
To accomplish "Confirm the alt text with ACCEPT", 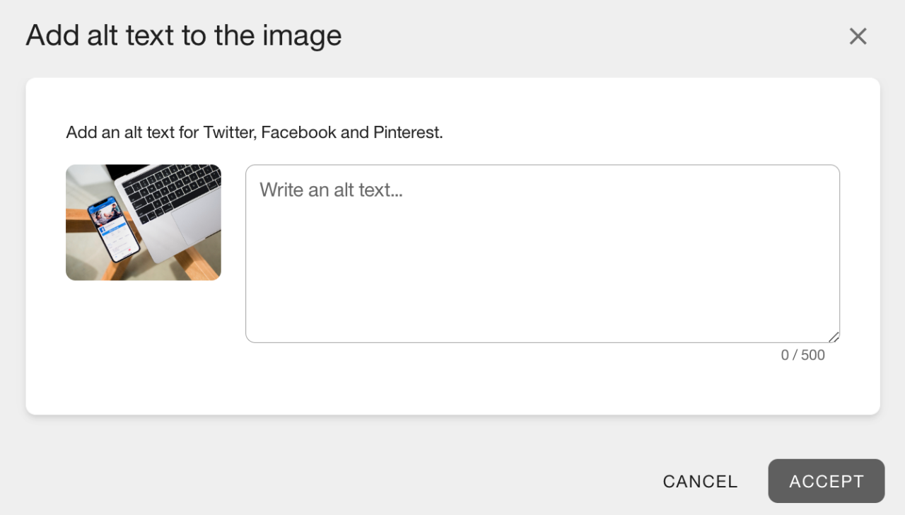I will (x=826, y=481).
